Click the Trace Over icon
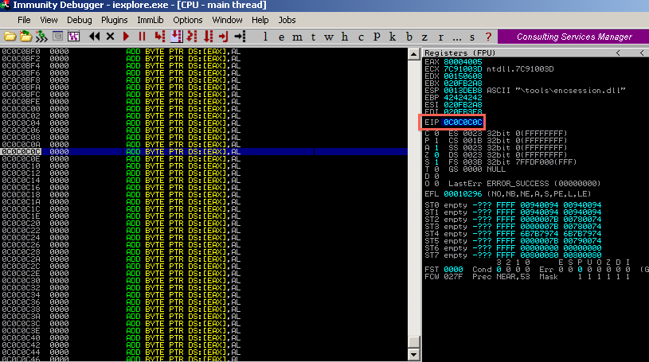This screenshot has height=362, width=649. [208, 37]
